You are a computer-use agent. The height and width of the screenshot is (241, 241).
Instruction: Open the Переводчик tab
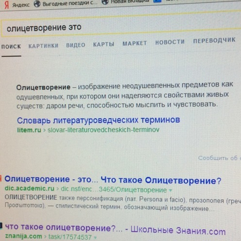pyautogui.click(x=214, y=40)
